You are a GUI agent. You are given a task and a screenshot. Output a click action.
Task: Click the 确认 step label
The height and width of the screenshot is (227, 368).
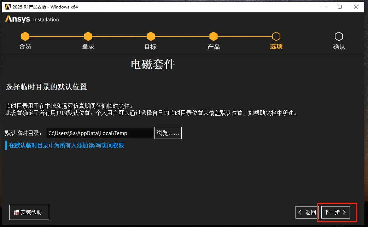click(339, 47)
